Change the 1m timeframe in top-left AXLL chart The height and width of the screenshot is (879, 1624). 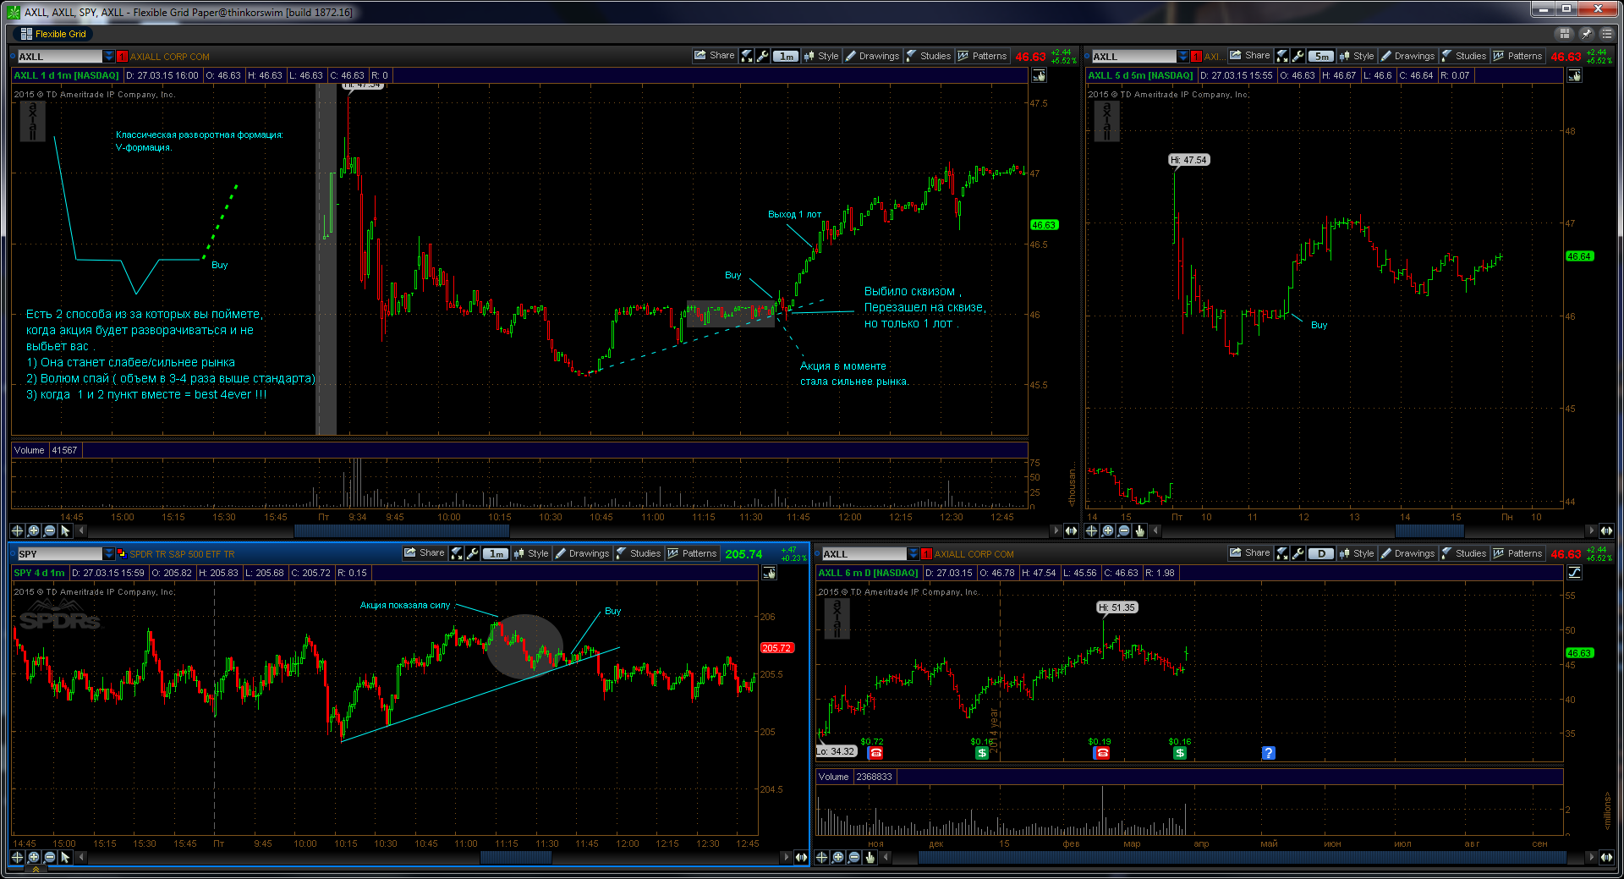(786, 56)
